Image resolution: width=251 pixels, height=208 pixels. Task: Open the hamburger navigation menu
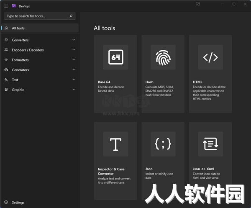click(x=6, y=6)
